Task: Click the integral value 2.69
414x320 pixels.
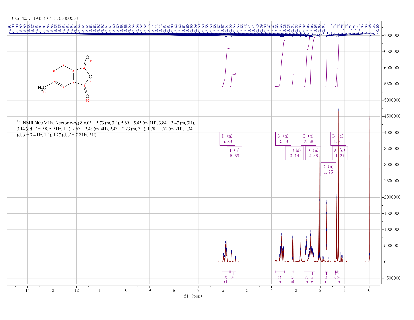Action: click(225, 279)
